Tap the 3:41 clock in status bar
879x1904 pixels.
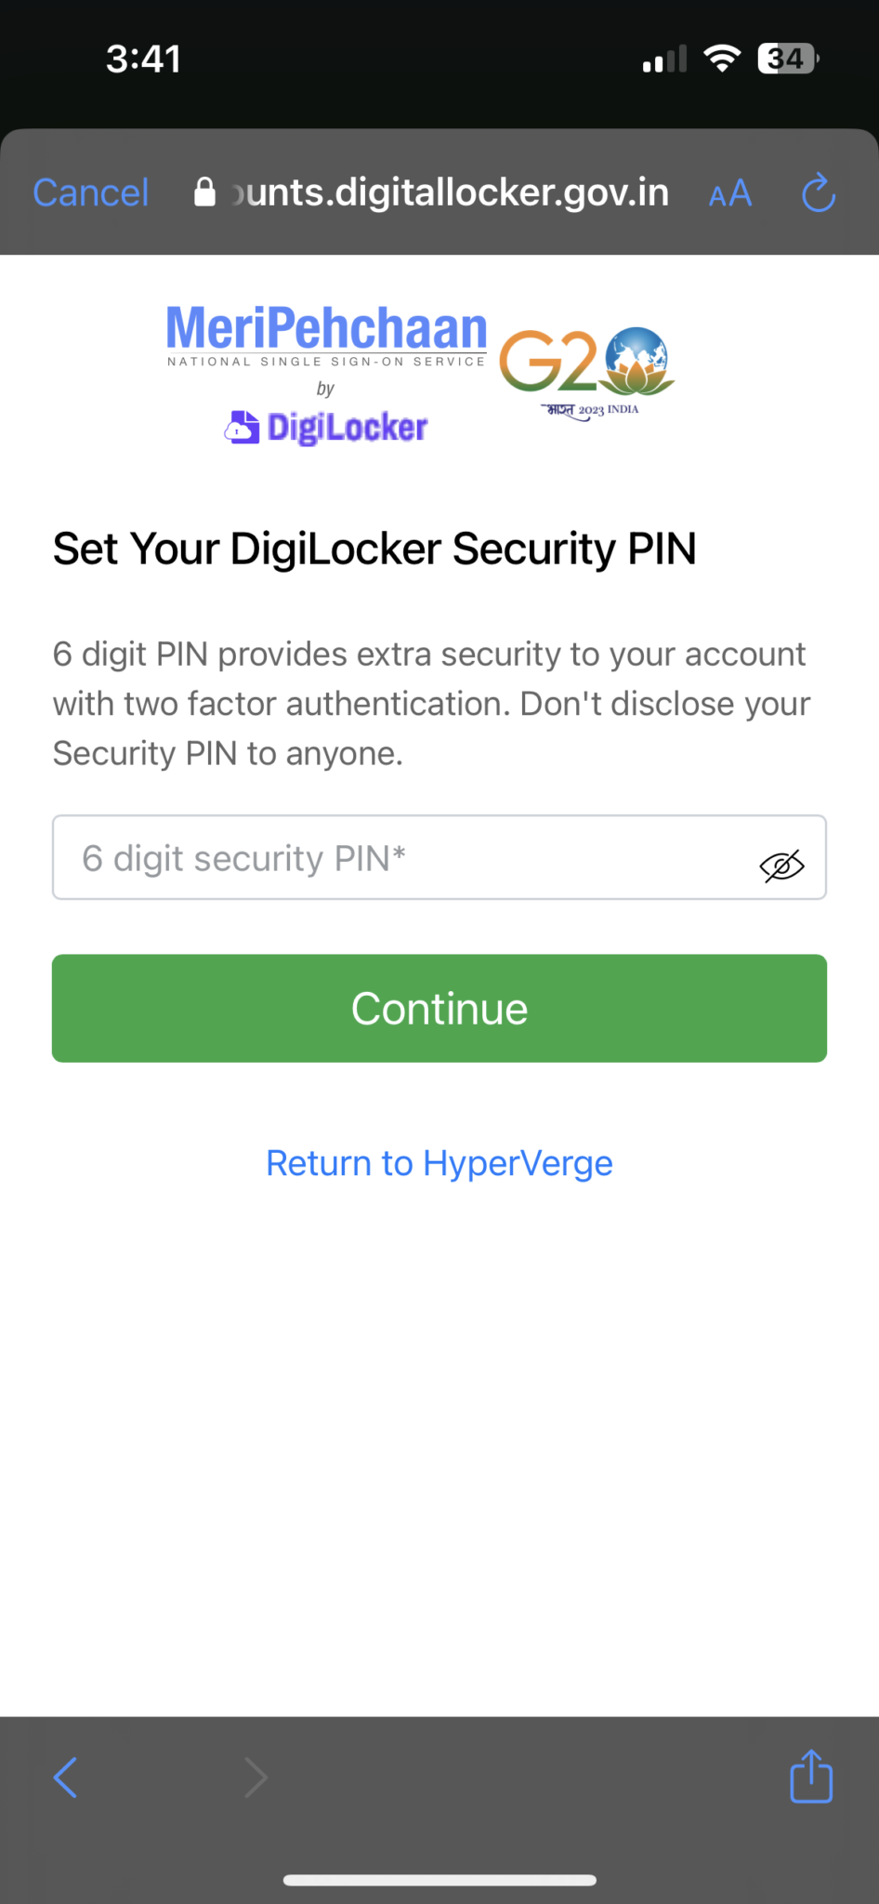point(144,59)
